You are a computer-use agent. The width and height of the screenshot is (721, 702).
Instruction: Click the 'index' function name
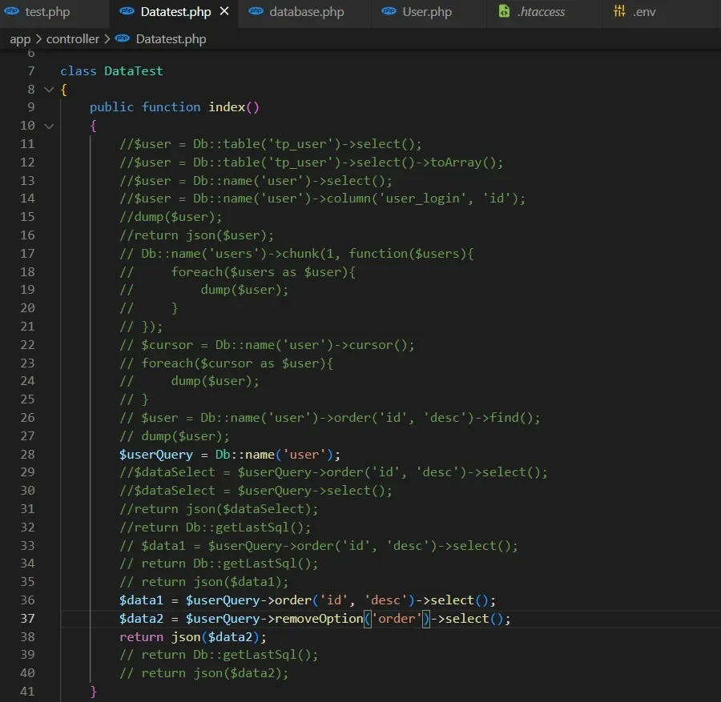[227, 107]
